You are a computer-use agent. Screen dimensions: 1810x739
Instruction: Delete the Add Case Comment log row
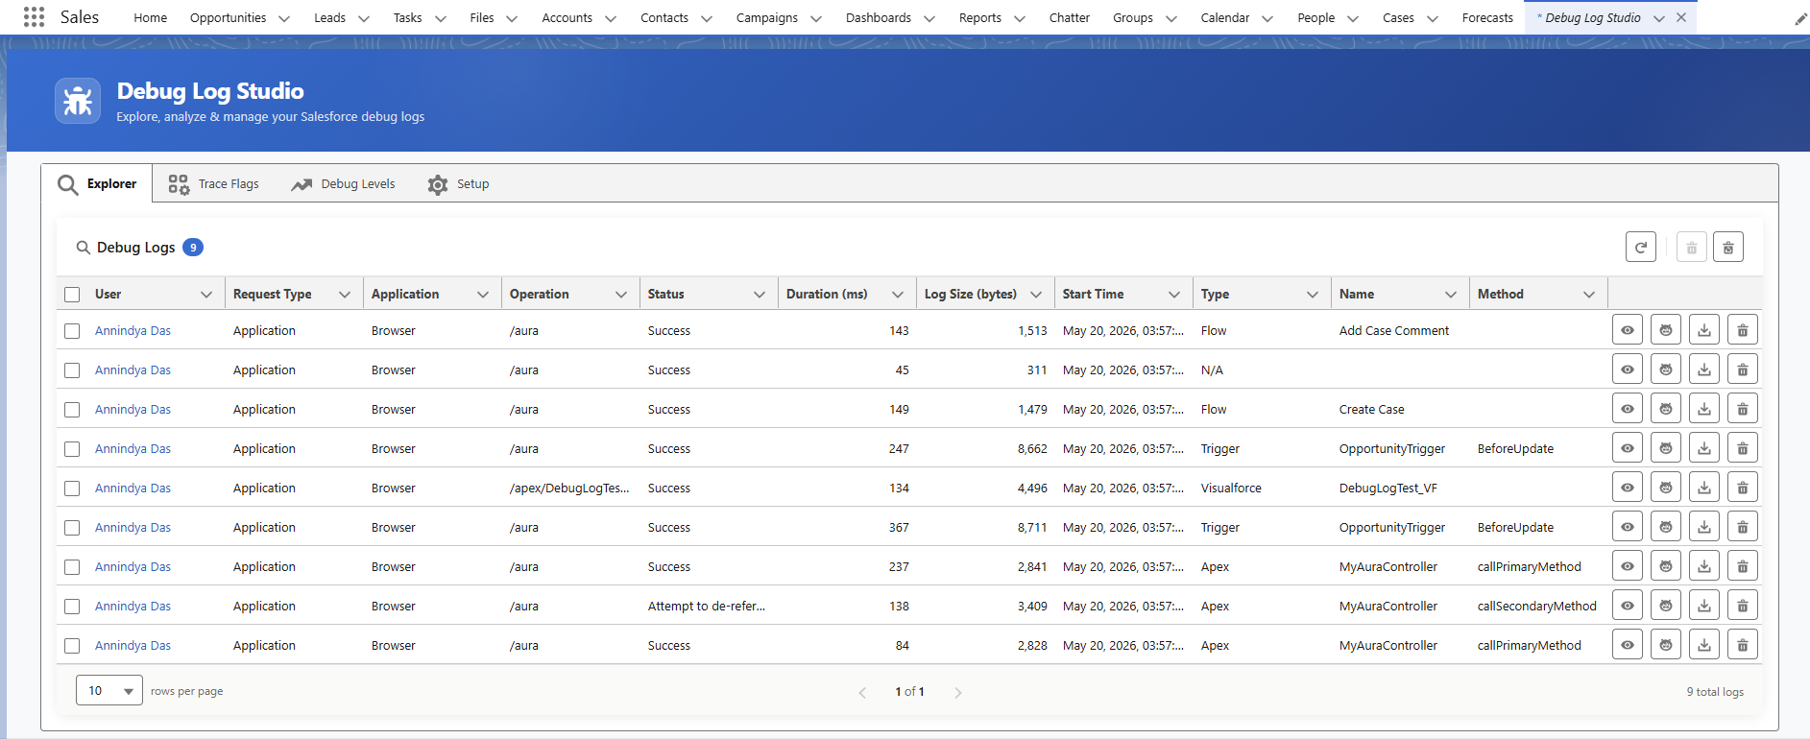[1743, 330]
